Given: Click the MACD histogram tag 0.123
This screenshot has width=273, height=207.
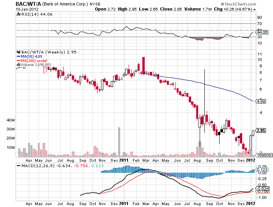Looking at the screenshot, I should (x=262, y=170).
